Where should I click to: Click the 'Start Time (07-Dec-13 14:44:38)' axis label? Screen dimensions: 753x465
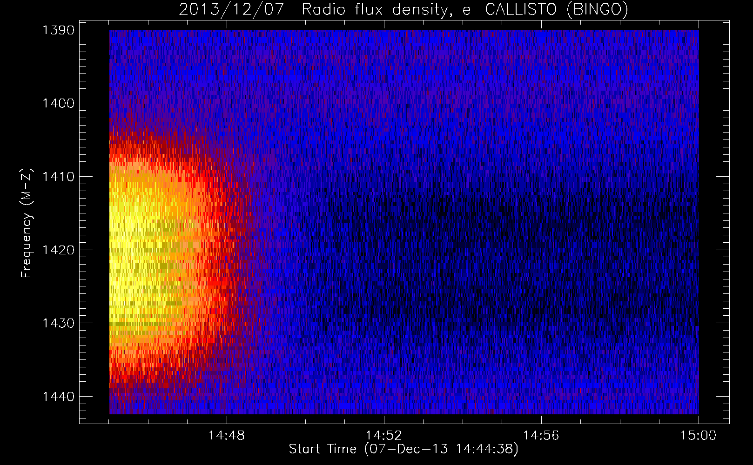(x=403, y=449)
